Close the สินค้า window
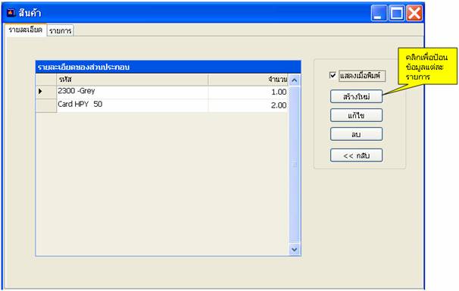 (414, 13)
